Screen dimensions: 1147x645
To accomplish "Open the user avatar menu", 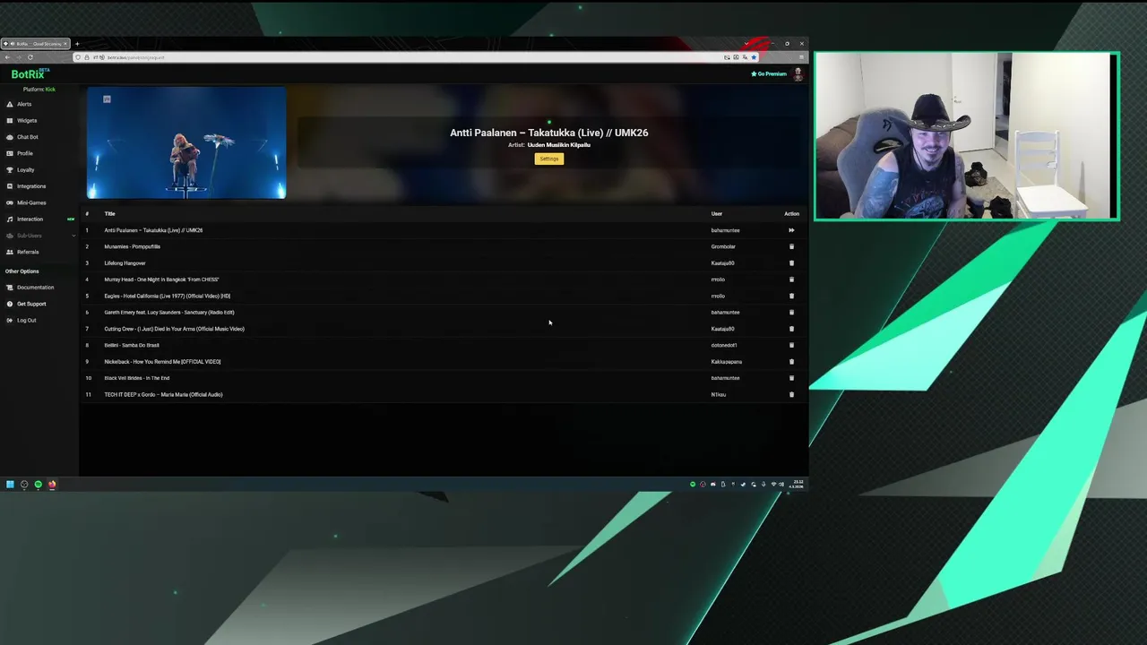I will coord(798,74).
